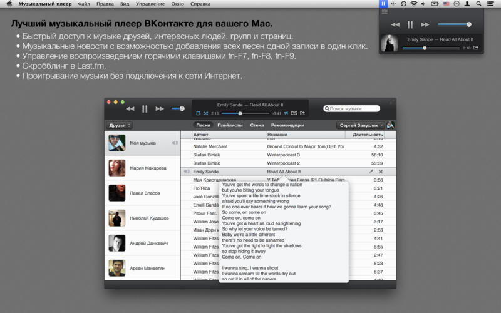Click the speaker icon next to Моя музыка
501x313 pixels.
coord(175,143)
